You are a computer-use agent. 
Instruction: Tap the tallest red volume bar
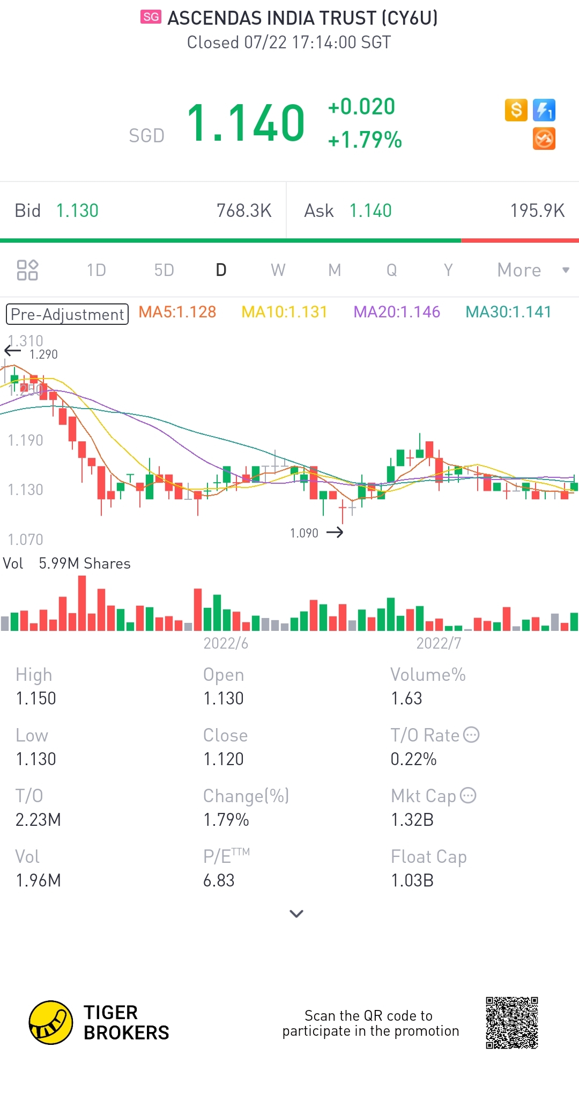coord(82,603)
